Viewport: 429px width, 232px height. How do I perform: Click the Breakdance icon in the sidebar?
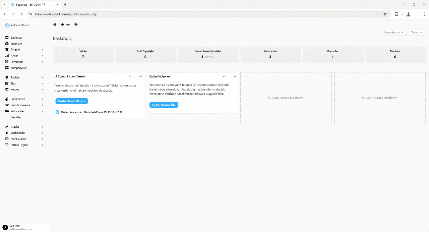pos(7,99)
